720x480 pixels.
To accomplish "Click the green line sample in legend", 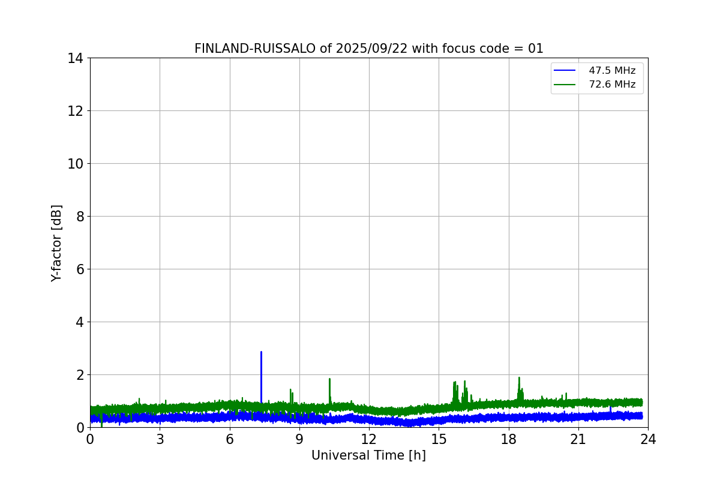I will [565, 85].
